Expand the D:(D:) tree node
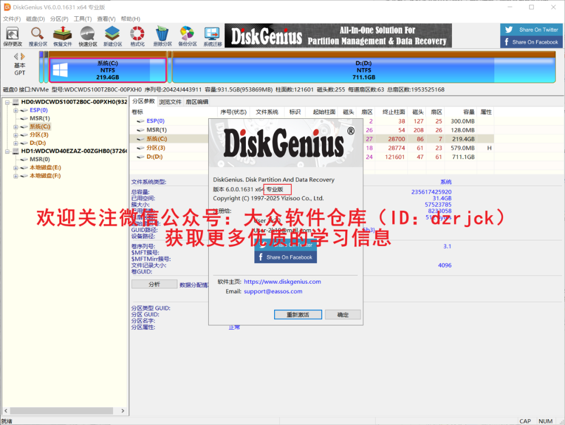Screen dimensions: 565x425 (x=16, y=143)
